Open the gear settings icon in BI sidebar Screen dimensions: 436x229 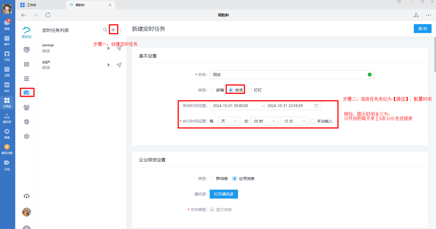coord(27,136)
